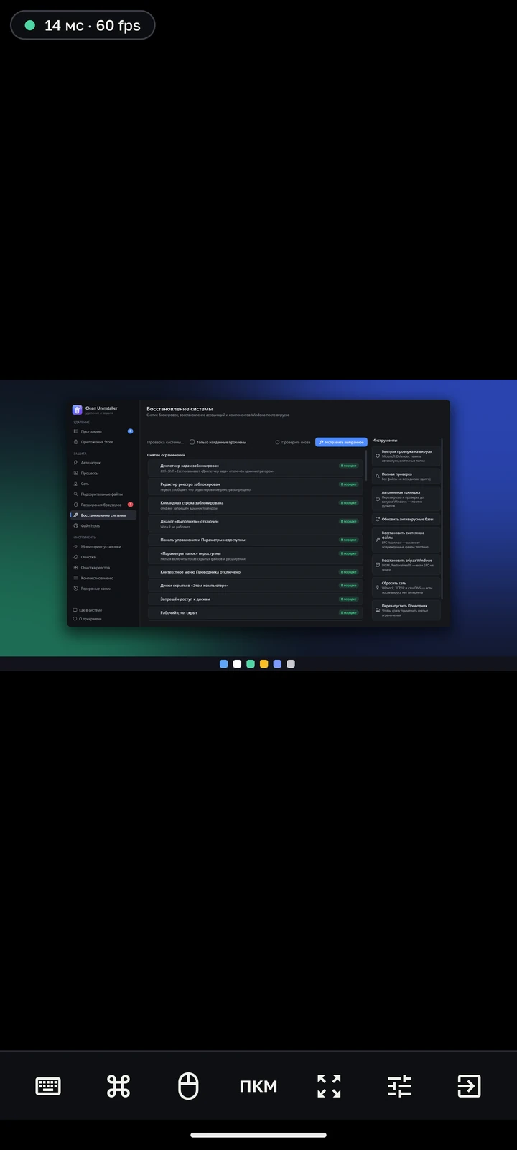Select Запрещён доступ к дискам row
The image size is (517, 1150).
point(256,599)
